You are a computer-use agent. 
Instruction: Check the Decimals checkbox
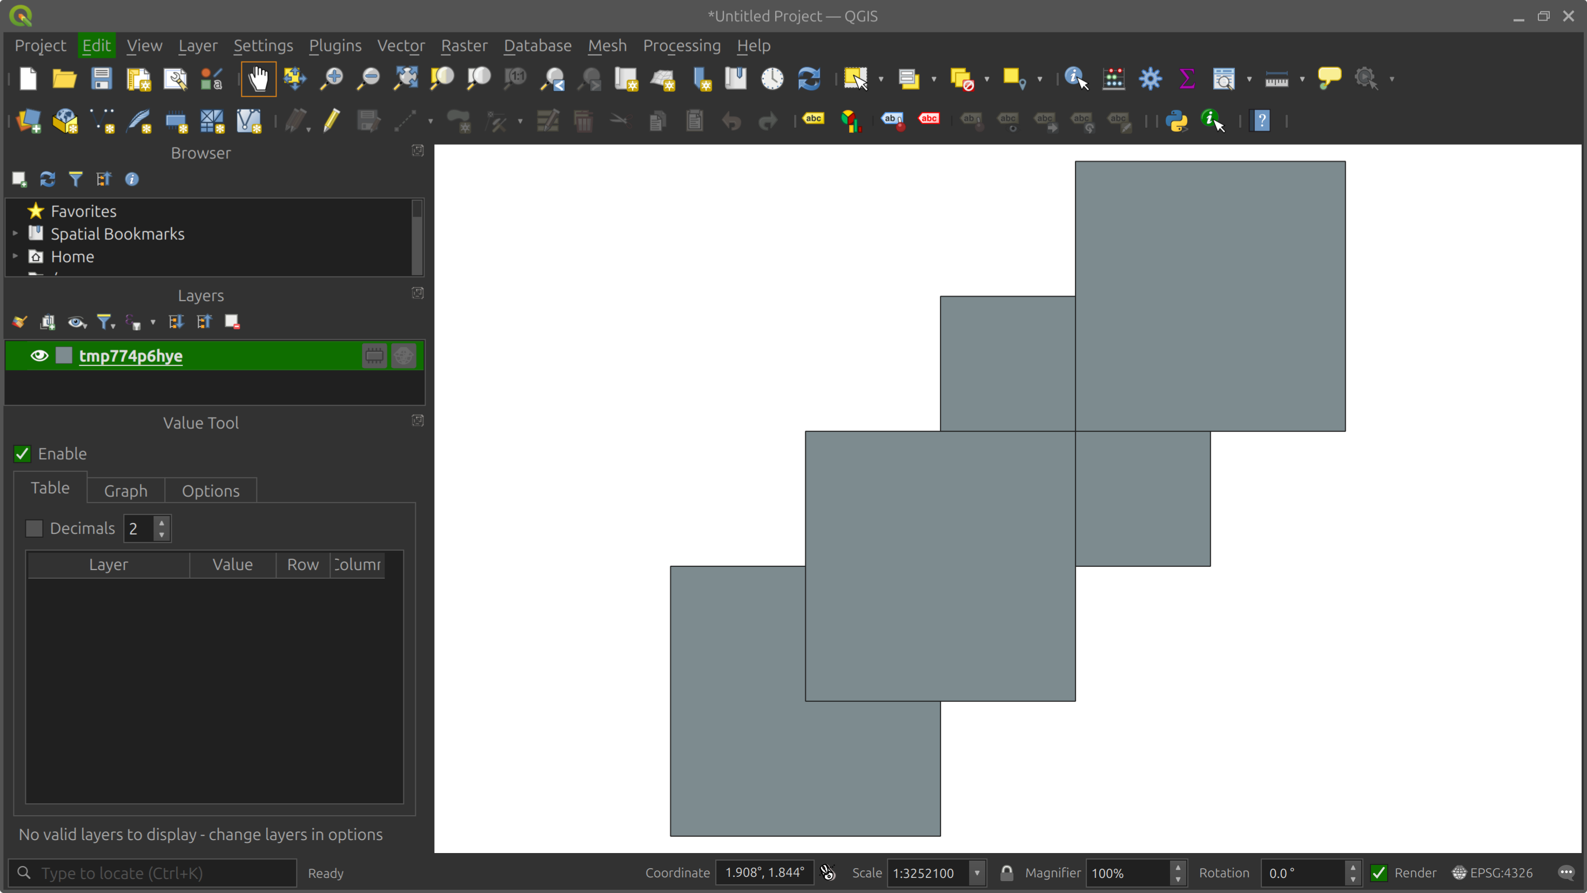point(34,529)
